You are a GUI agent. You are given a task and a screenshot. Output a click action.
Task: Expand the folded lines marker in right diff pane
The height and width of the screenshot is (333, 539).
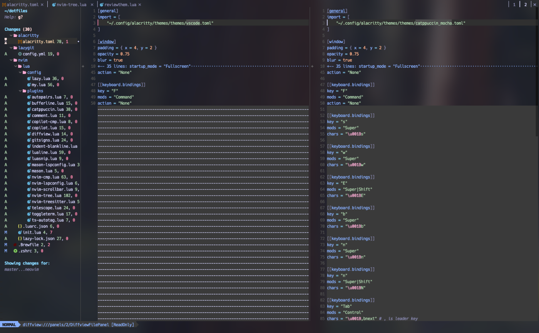312,66
